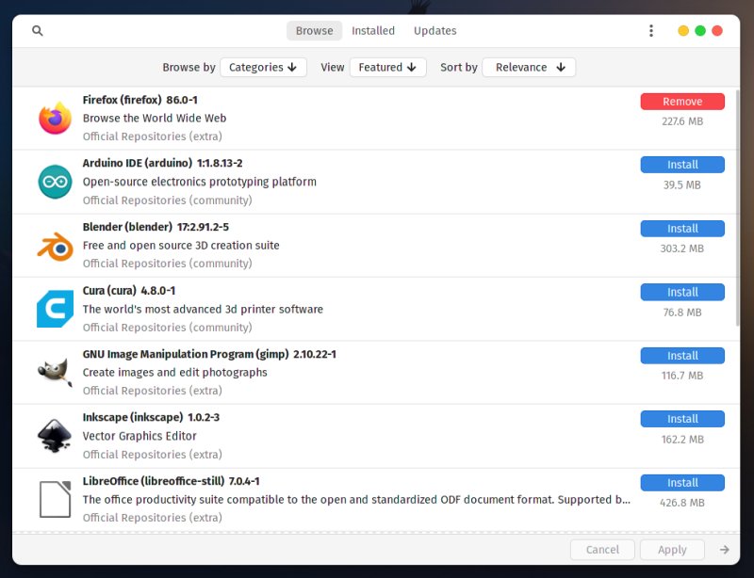
Task: Open the three-dot options menu
Action: point(650,31)
